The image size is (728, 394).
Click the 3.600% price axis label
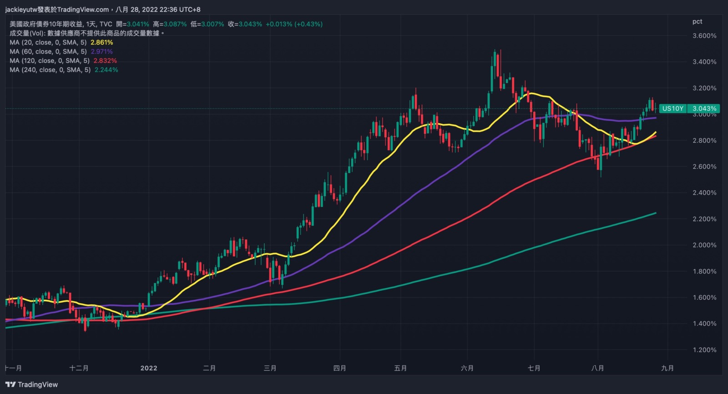coord(704,35)
